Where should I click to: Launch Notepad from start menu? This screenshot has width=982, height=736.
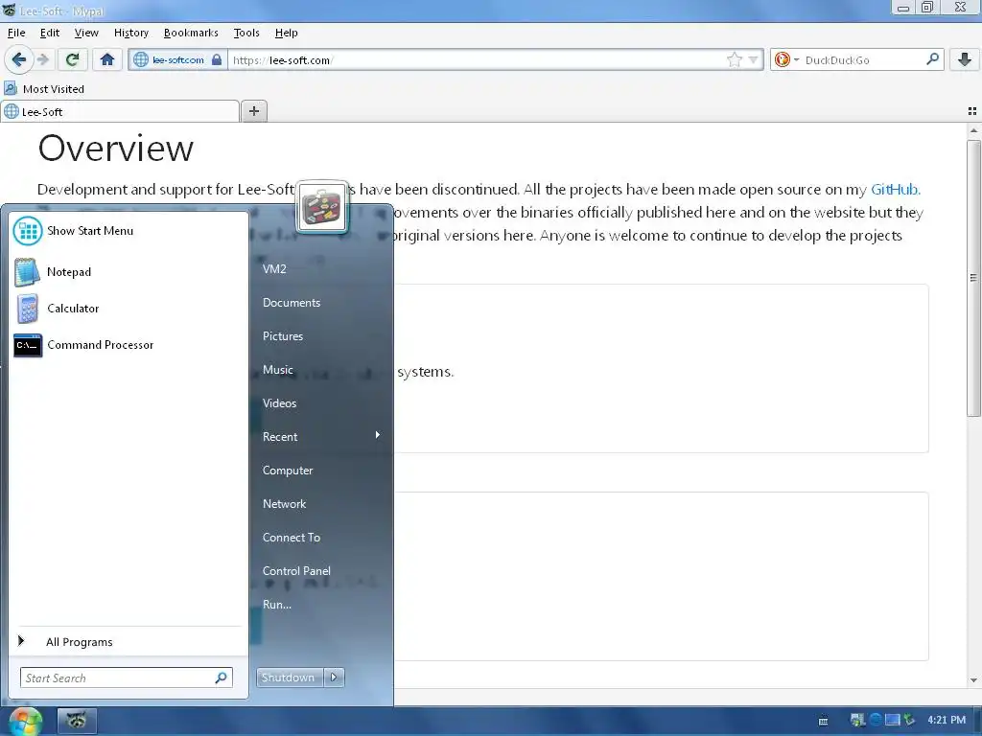[x=128, y=271]
